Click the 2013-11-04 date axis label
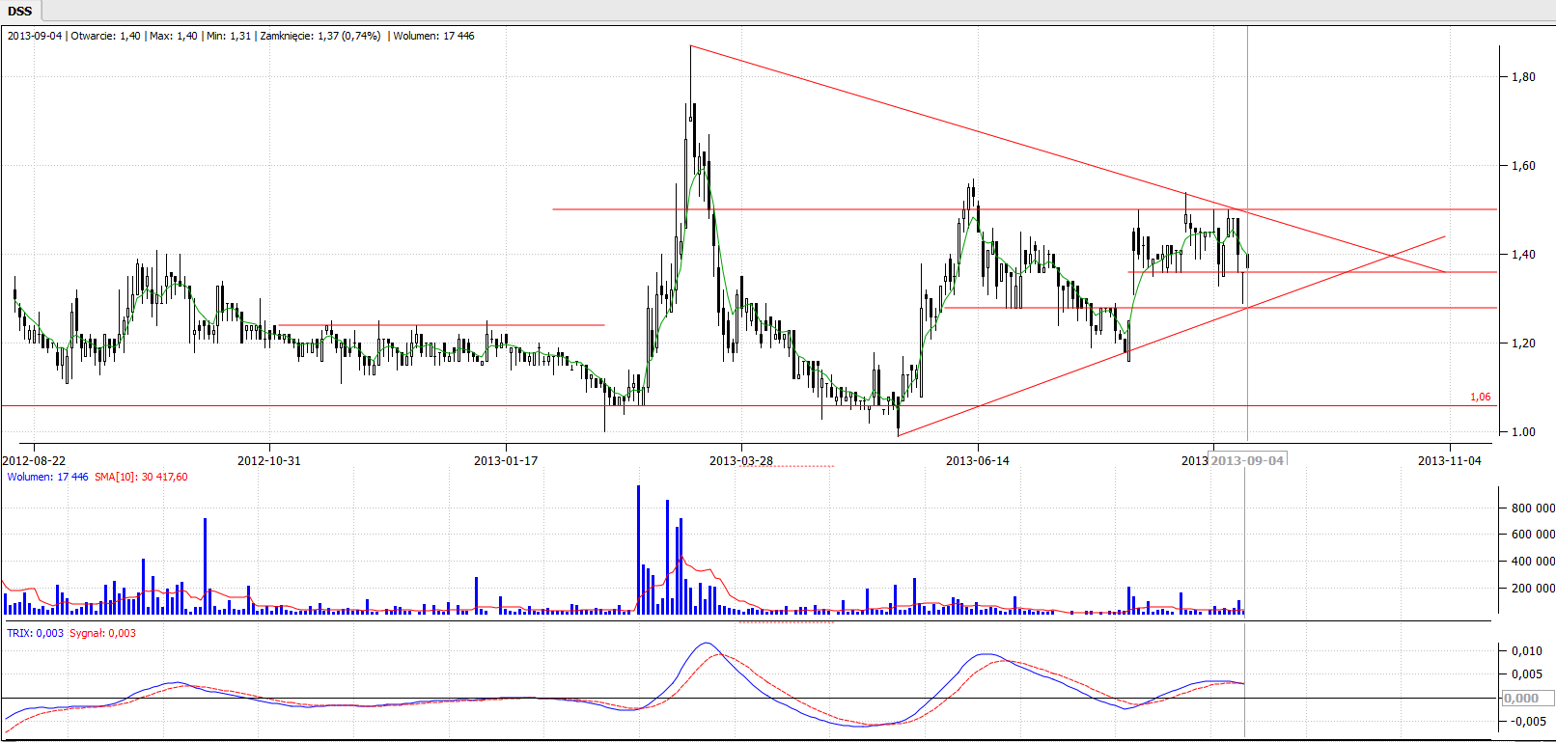1556x742 pixels. point(1450,460)
